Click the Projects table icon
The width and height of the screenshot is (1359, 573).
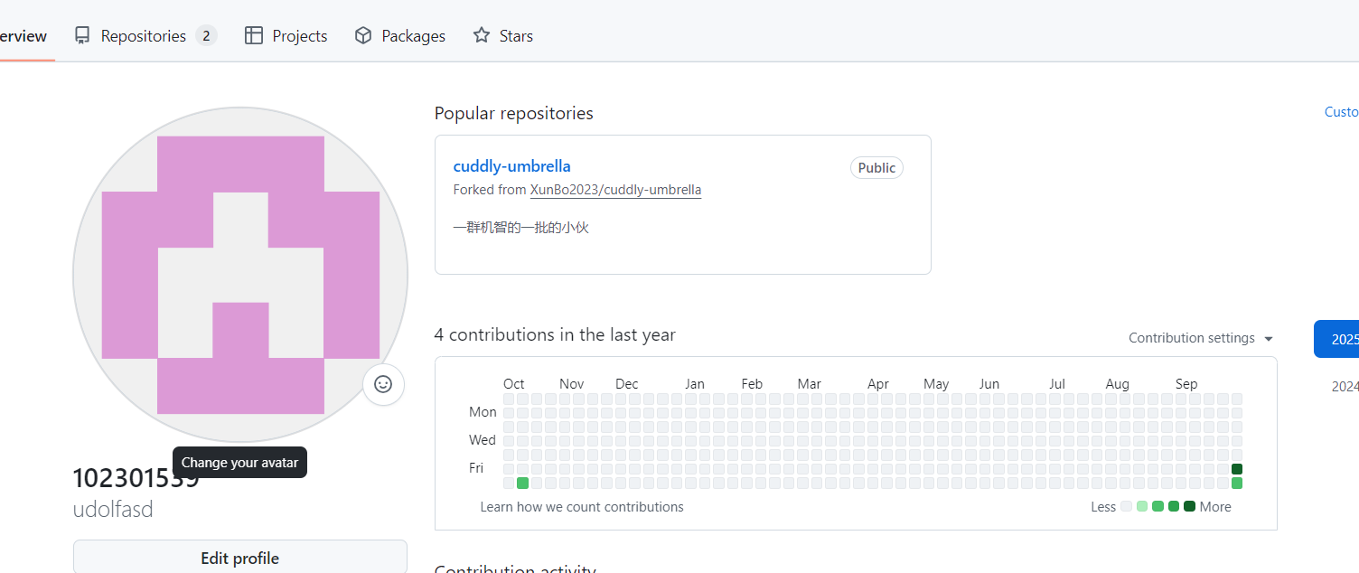(254, 36)
